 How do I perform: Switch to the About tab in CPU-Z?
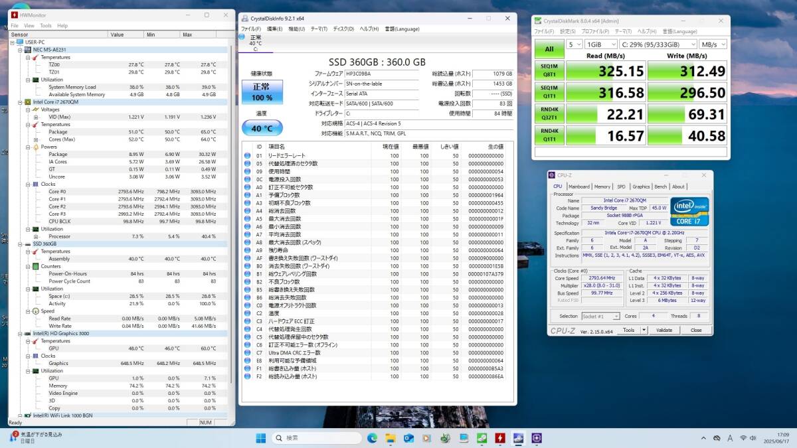678,187
